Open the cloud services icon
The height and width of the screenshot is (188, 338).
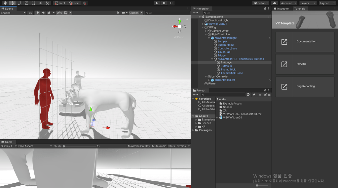point(275,3)
